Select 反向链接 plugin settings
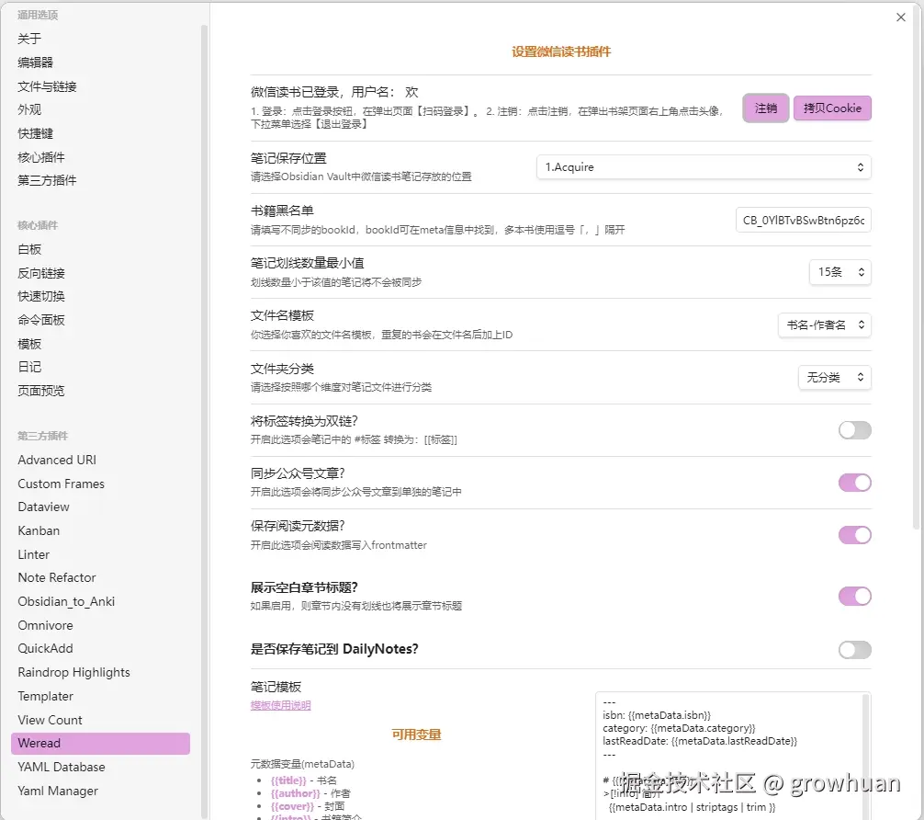The width and height of the screenshot is (924, 820). pyautogui.click(x=41, y=273)
